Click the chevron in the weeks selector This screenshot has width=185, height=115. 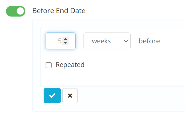coord(126,41)
